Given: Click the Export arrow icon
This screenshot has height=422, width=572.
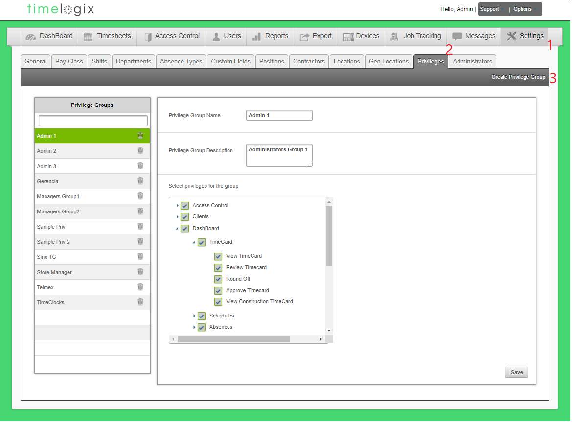Looking at the screenshot, I should (x=304, y=37).
